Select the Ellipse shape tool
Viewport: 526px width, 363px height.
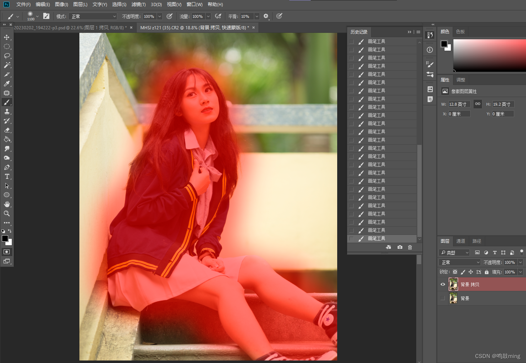[x=7, y=195]
